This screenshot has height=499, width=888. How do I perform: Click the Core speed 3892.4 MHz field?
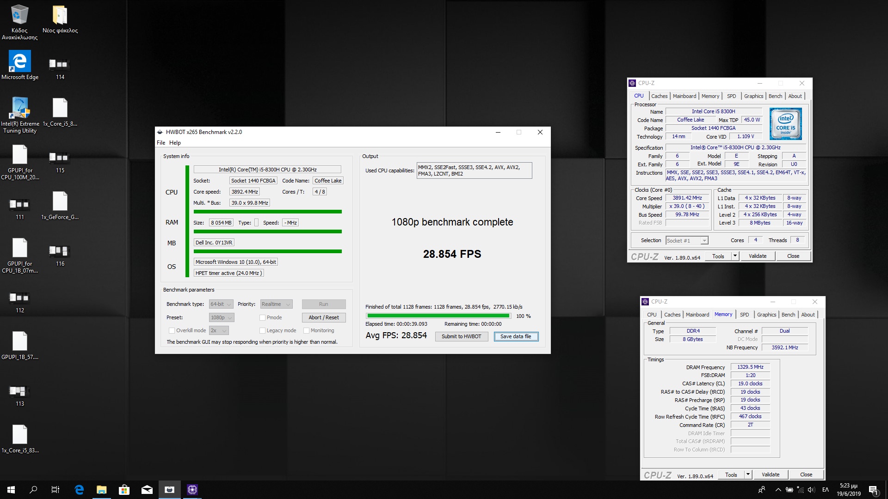click(x=245, y=192)
